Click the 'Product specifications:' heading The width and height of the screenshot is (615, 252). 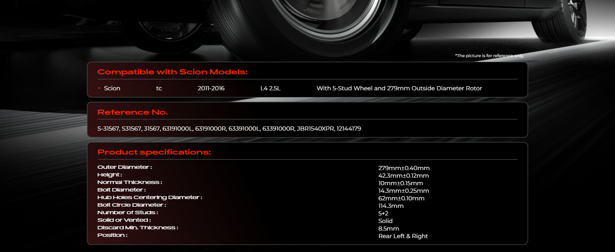(x=154, y=152)
